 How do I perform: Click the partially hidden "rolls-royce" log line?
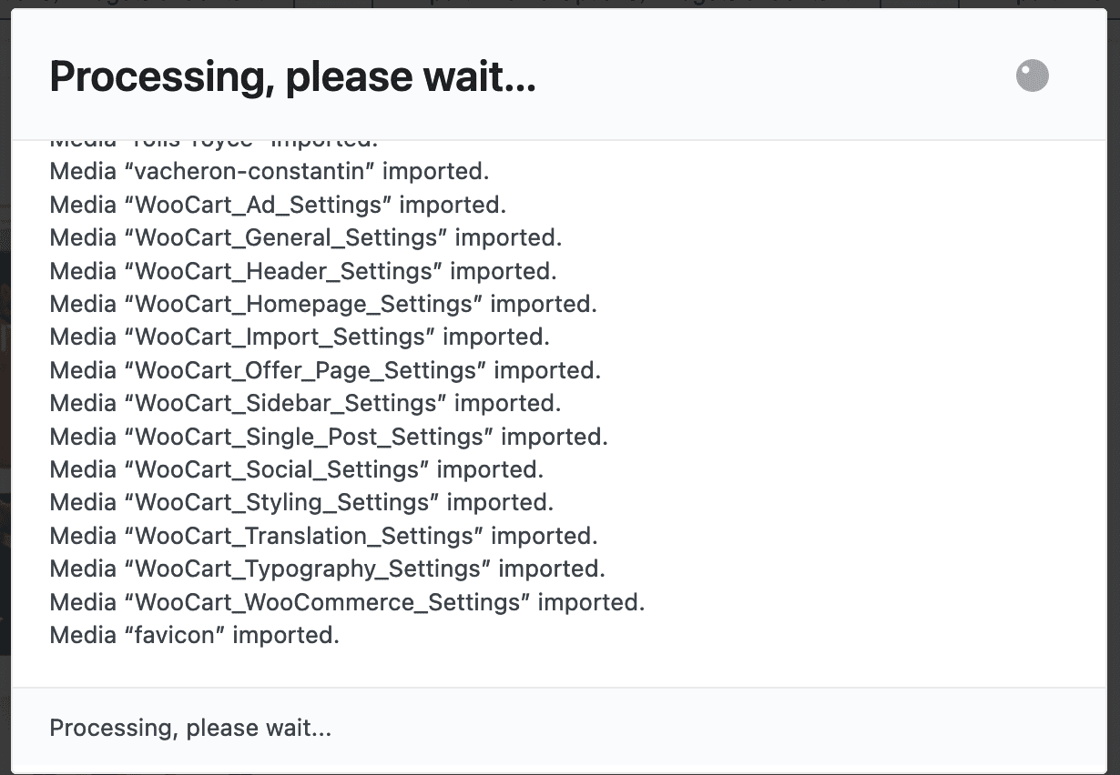(213, 144)
